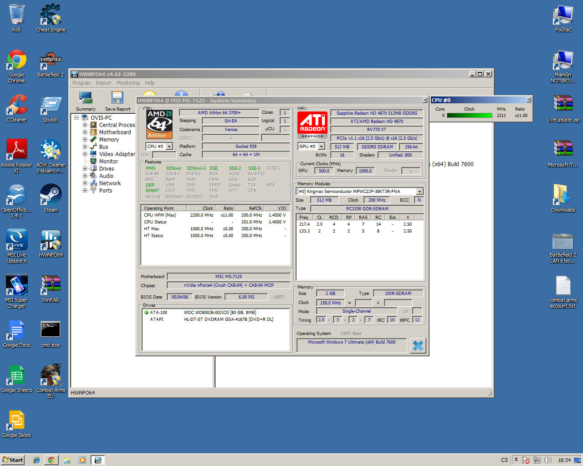Open the Program menu
Screen dimensions: 583x466
82,83
